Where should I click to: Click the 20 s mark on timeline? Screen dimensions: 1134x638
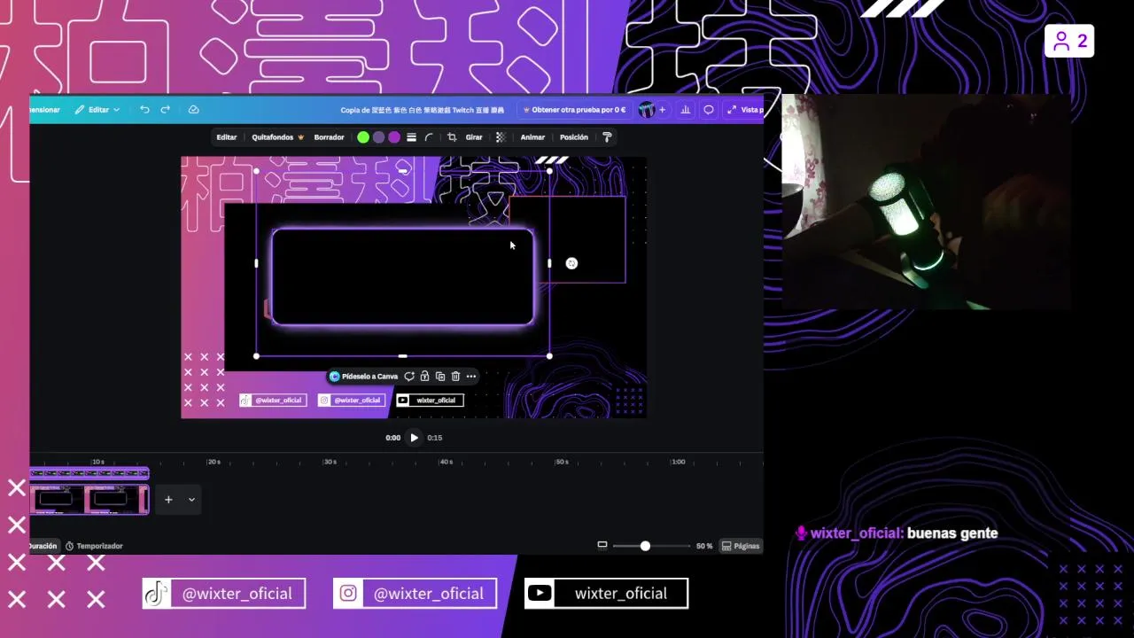click(x=214, y=462)
